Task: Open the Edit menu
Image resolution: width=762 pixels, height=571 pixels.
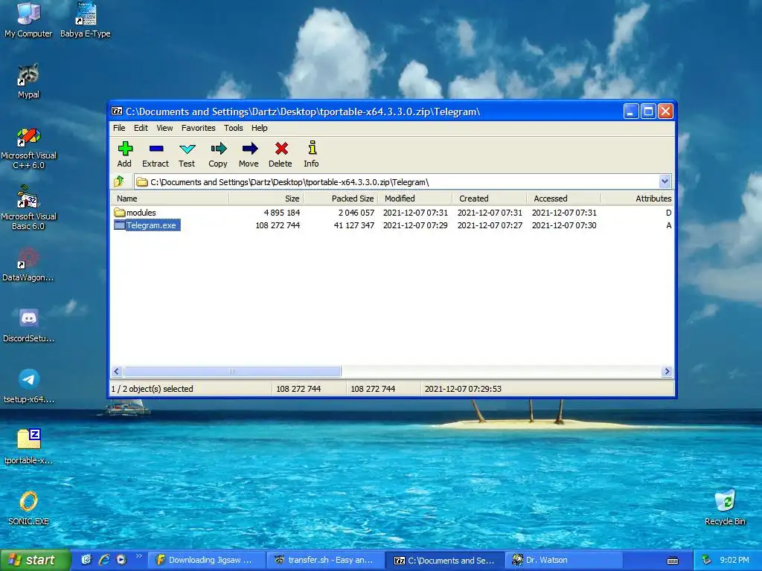Action: click(x=141, y=128)
